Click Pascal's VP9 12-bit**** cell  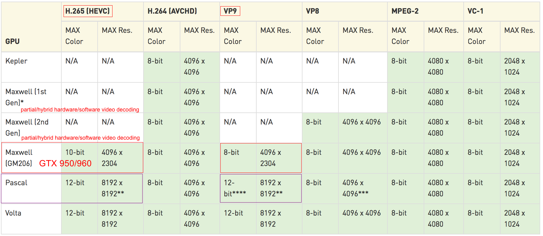pyautogui.click(x=235, y=188)
